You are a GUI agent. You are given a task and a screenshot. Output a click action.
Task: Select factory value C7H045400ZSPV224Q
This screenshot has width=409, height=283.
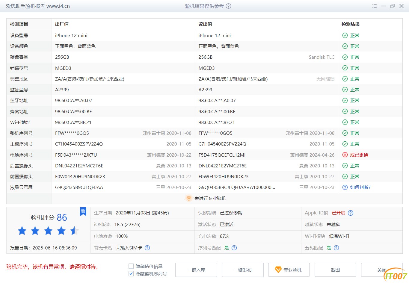click(79, 144)
